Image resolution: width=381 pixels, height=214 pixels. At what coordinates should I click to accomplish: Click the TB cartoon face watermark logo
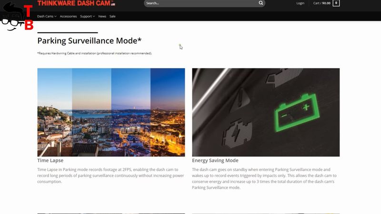17,17
